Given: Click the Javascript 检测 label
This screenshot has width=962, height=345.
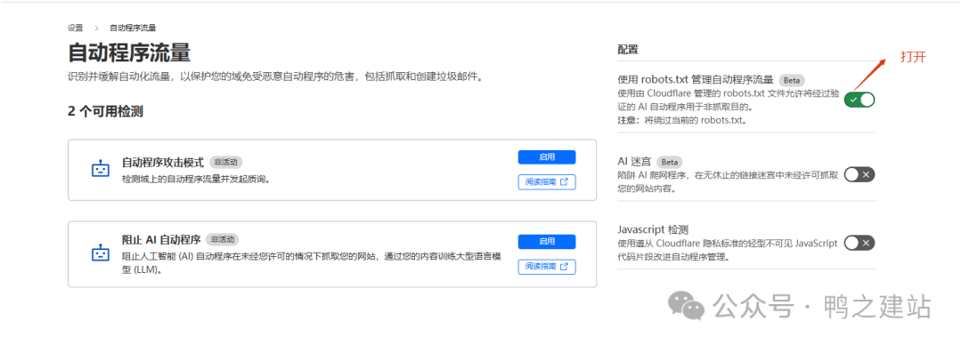Looking at the screenshot, I should [652, 230].
